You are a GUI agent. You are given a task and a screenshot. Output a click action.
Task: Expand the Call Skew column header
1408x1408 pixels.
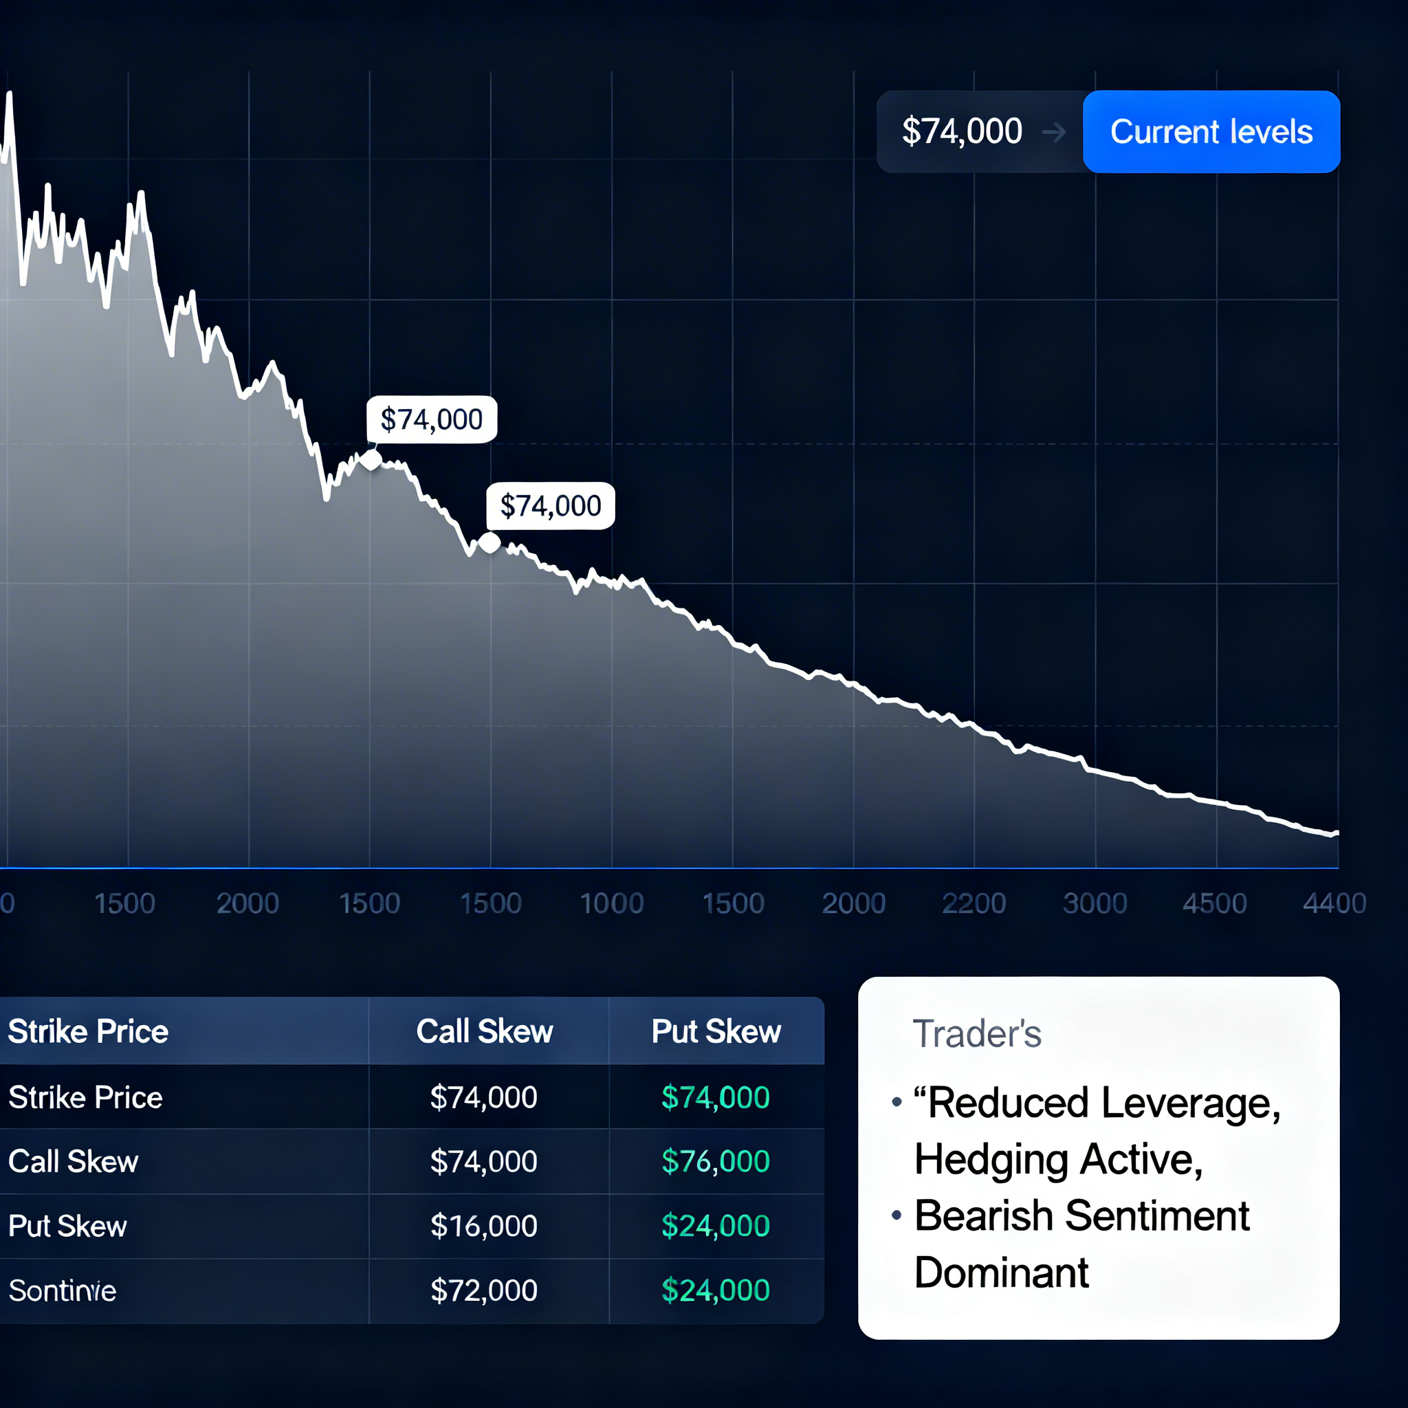[x=483, y=1031]
